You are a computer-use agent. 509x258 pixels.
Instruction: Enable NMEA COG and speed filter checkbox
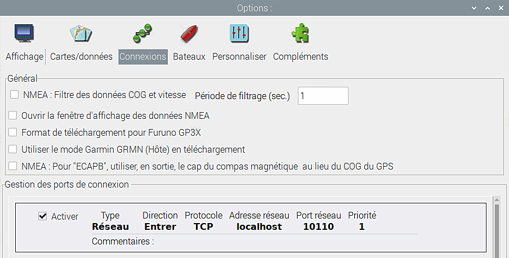[x=15, y=95]
